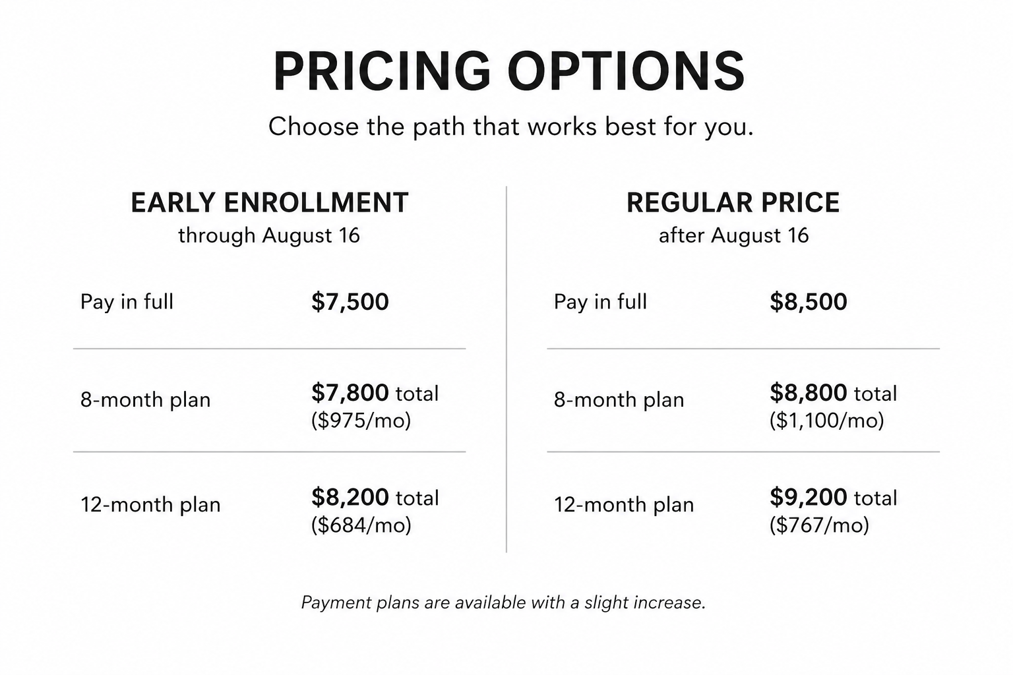Viewport: 1013px width, 675px height.
Task: Click the ($975/mo) monthly amount
Action: (361, 421)
